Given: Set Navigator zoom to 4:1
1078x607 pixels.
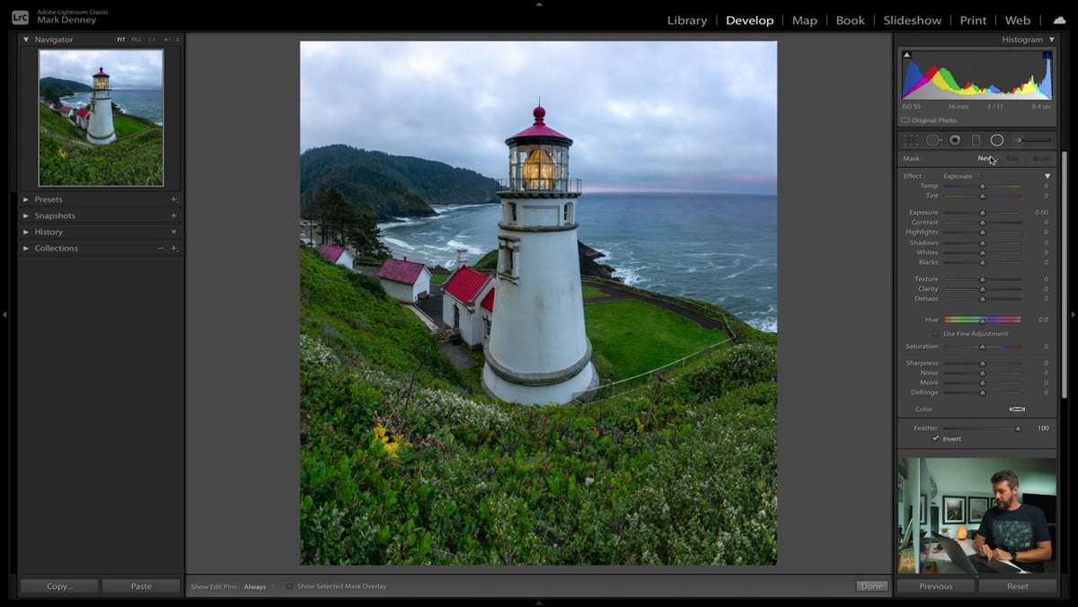Looking at the screenshot, I should point(167,40).
